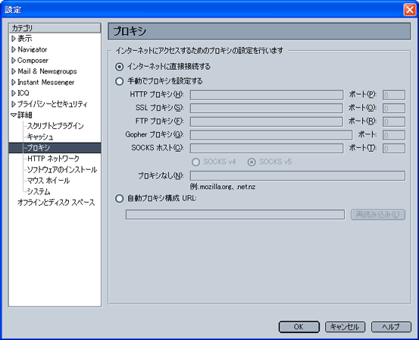Open キャッシュ settings item
Screen dimensions: 419x340
coord(40,137)
